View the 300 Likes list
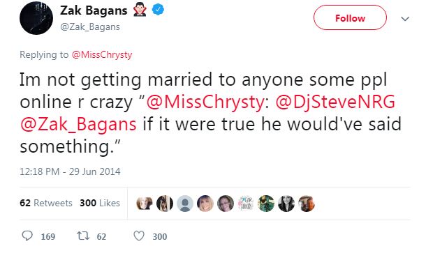The width and height of the screenshot is (426, 253). 100,203
